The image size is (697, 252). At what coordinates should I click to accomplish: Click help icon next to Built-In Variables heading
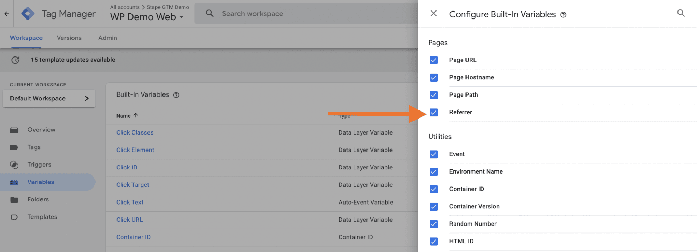(176, 95)
